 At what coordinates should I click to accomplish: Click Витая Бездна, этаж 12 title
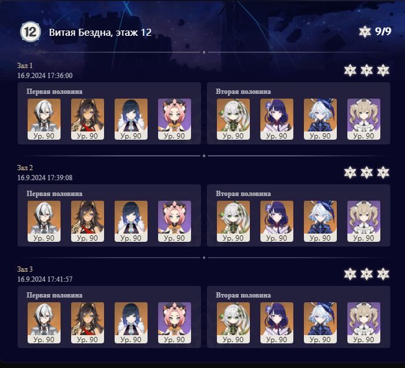100,32
